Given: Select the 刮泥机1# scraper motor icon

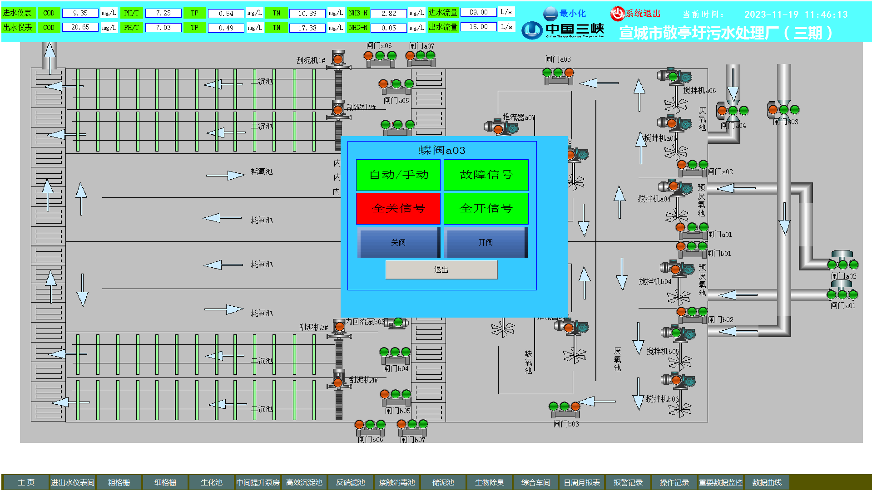Looking at the screenshot, I should coord(338,59).
